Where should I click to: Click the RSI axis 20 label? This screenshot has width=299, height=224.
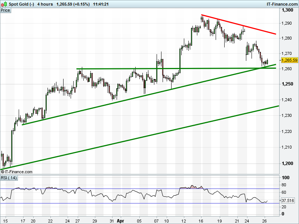(x=284, y=207)
